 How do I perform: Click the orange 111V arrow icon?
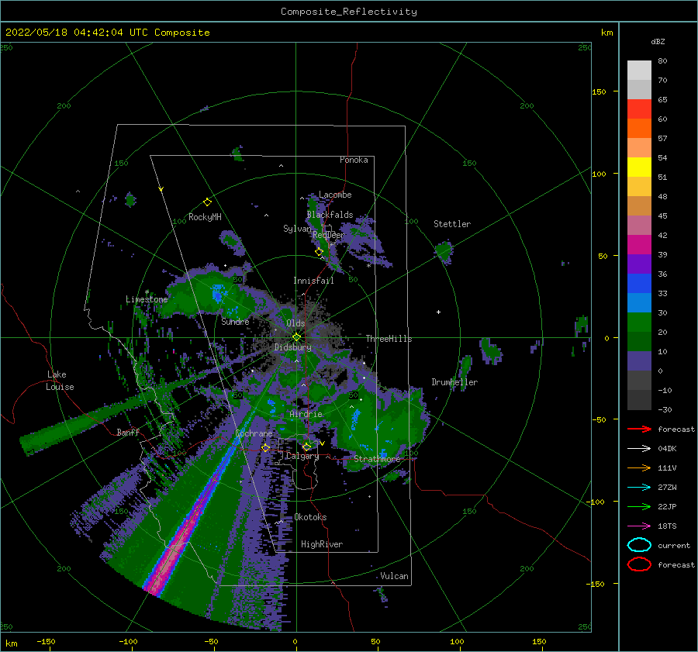coord(639,467)
